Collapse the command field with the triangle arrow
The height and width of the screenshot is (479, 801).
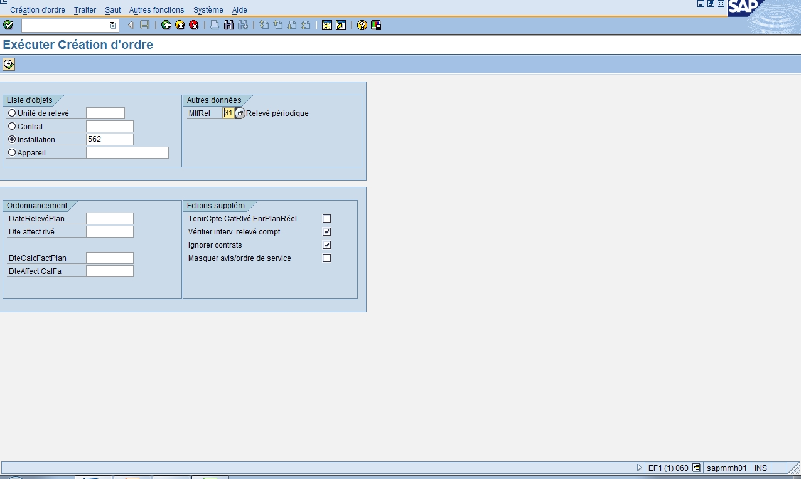[131, 25]
